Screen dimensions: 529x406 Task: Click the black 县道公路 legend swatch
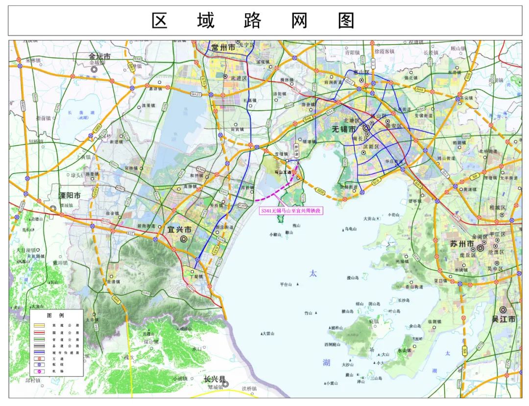(39, 346)
